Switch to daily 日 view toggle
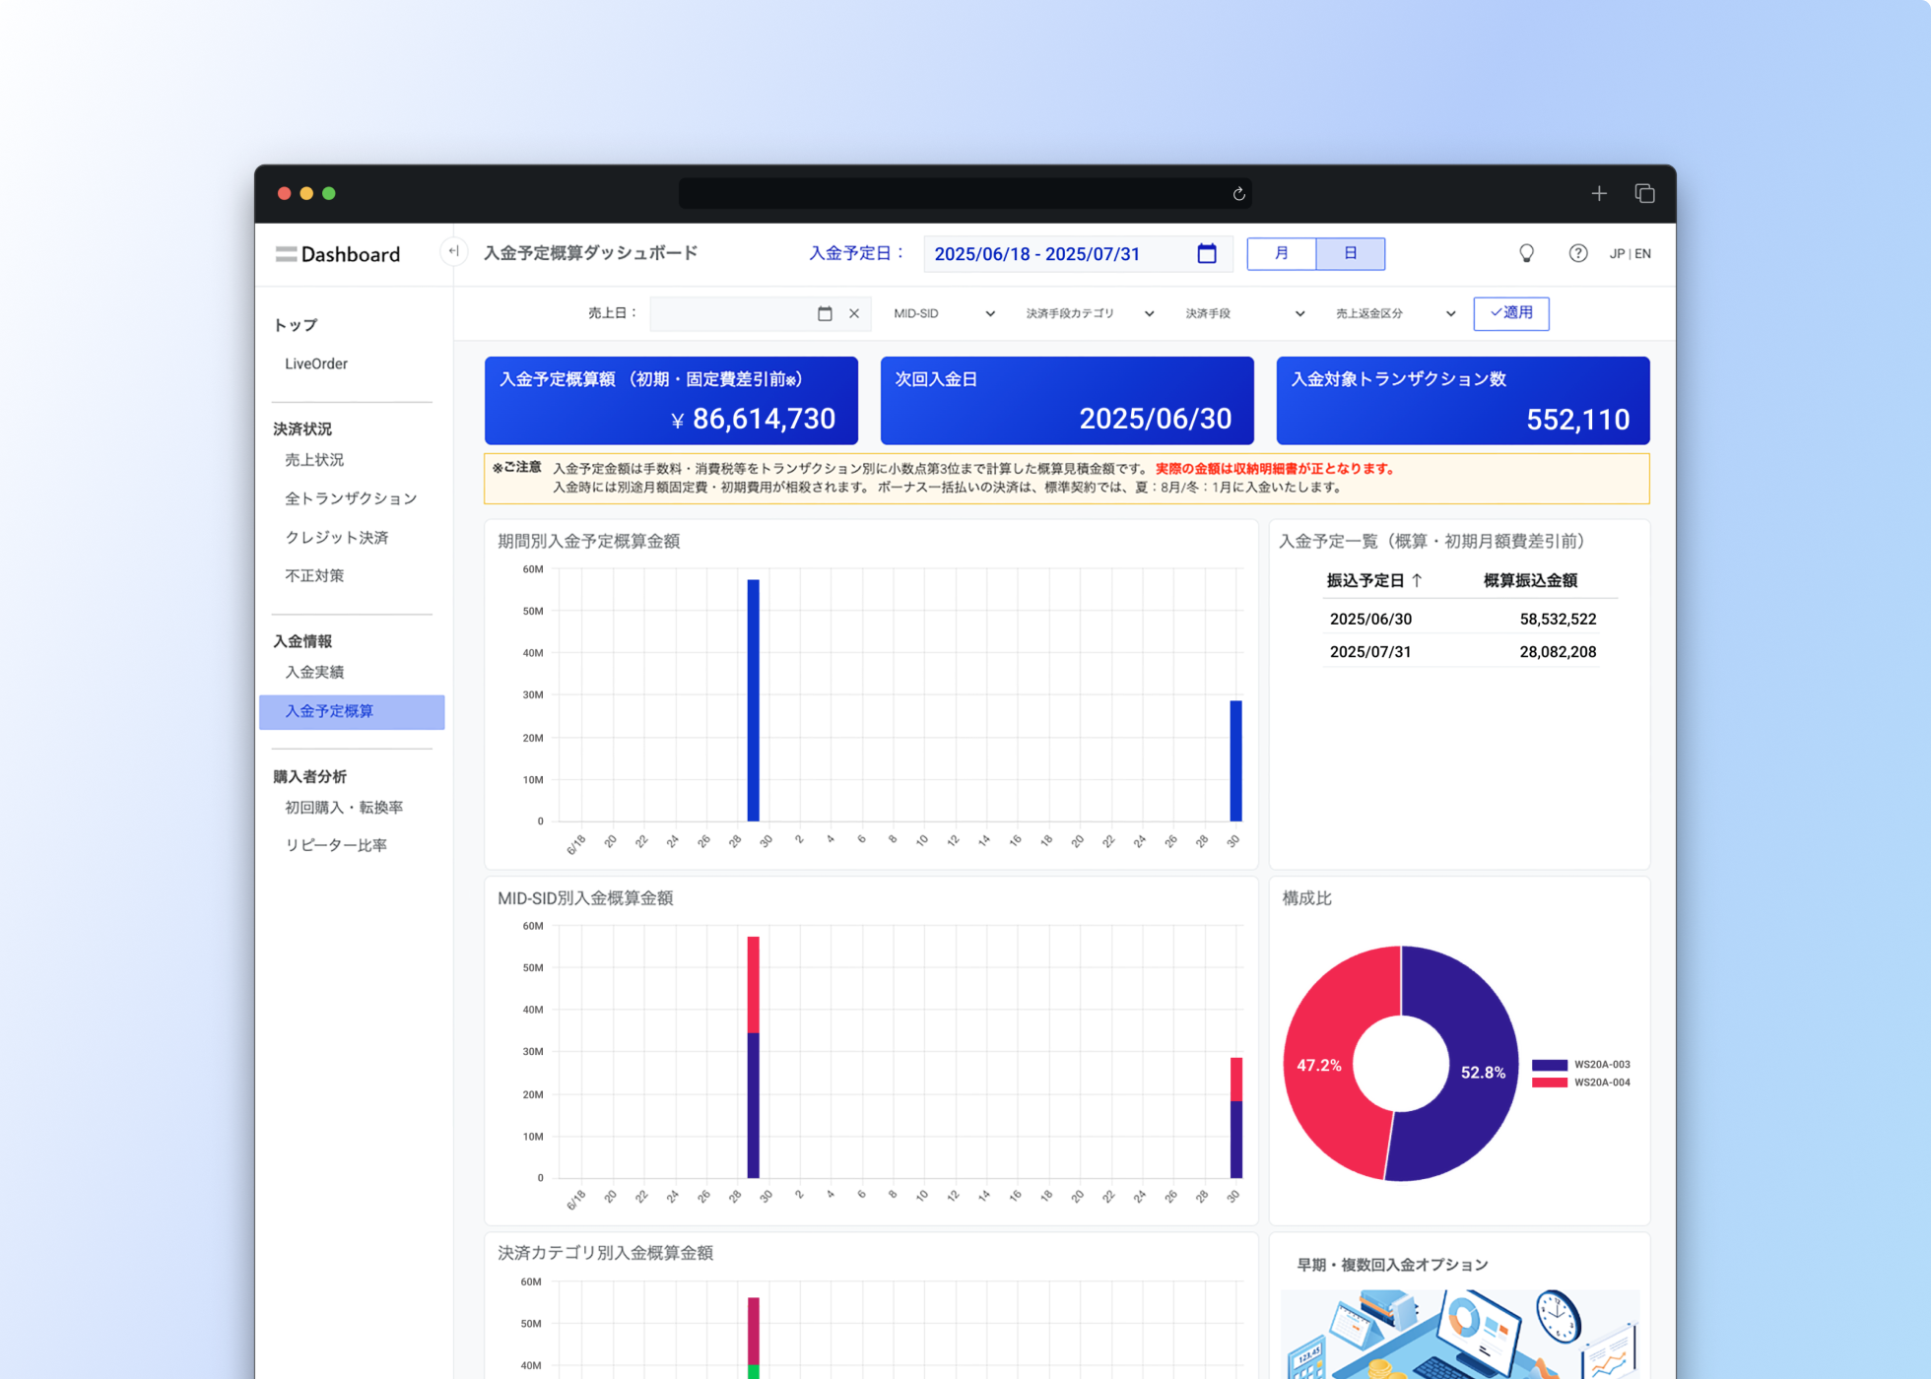Viewport: 1931px width, 1379px height. pyautogui.click(x=1351, y=254)
